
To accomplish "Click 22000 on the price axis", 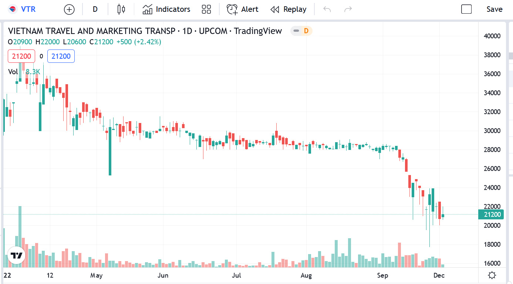I will click(x=492, y=206).
